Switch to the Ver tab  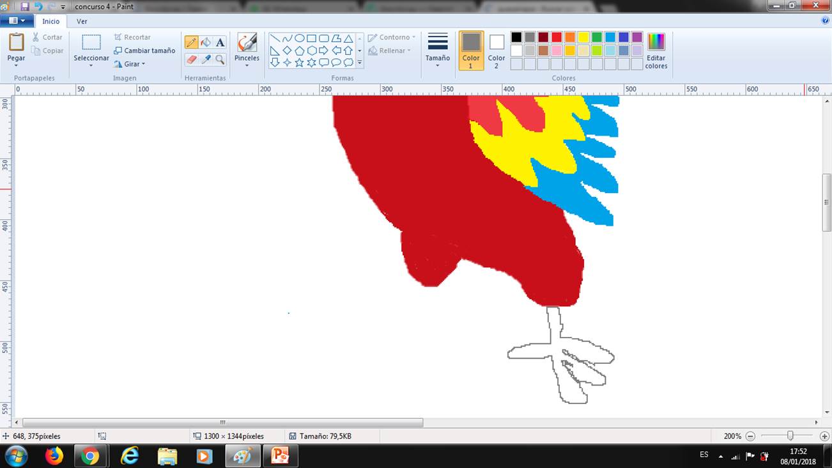pyautogui.click(x=82, y=21)
